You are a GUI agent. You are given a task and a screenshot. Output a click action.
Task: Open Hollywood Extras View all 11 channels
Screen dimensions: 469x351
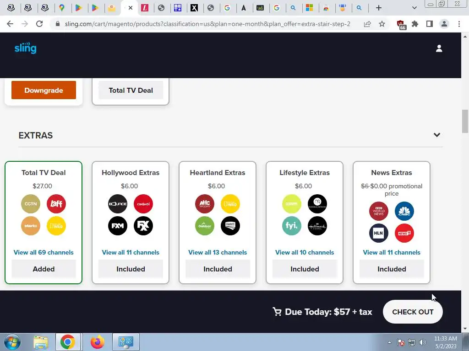click(131, 252)
